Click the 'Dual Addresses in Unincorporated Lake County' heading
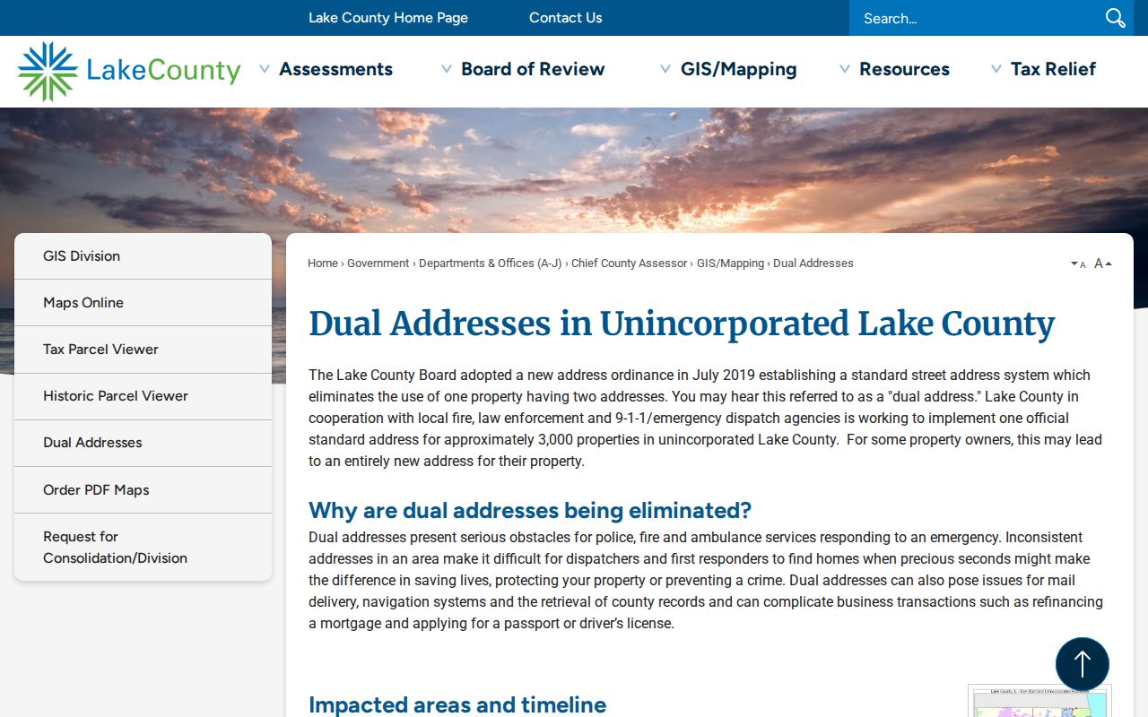Image resolution: width=1148 pixels, height=717 pixels. (x=682, y=324)
